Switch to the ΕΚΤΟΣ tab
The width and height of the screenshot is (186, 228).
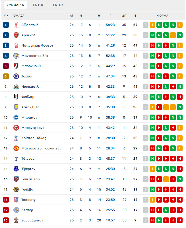coord(58,5)
